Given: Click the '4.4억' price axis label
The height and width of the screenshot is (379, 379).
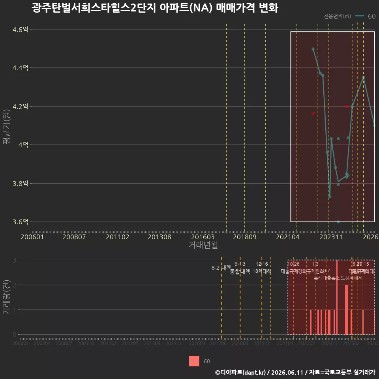Looking at the screenshot, I should [x=20, y=68].
